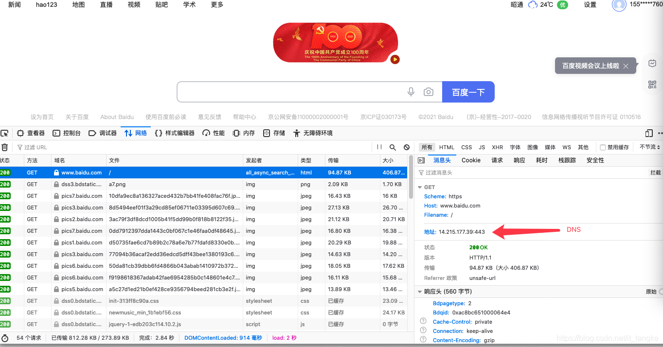Image resolution: width=663 pixels, height=347 pixels.
Task: Click the network list vertical scrollbar
Action: click(x=412, y=177)
